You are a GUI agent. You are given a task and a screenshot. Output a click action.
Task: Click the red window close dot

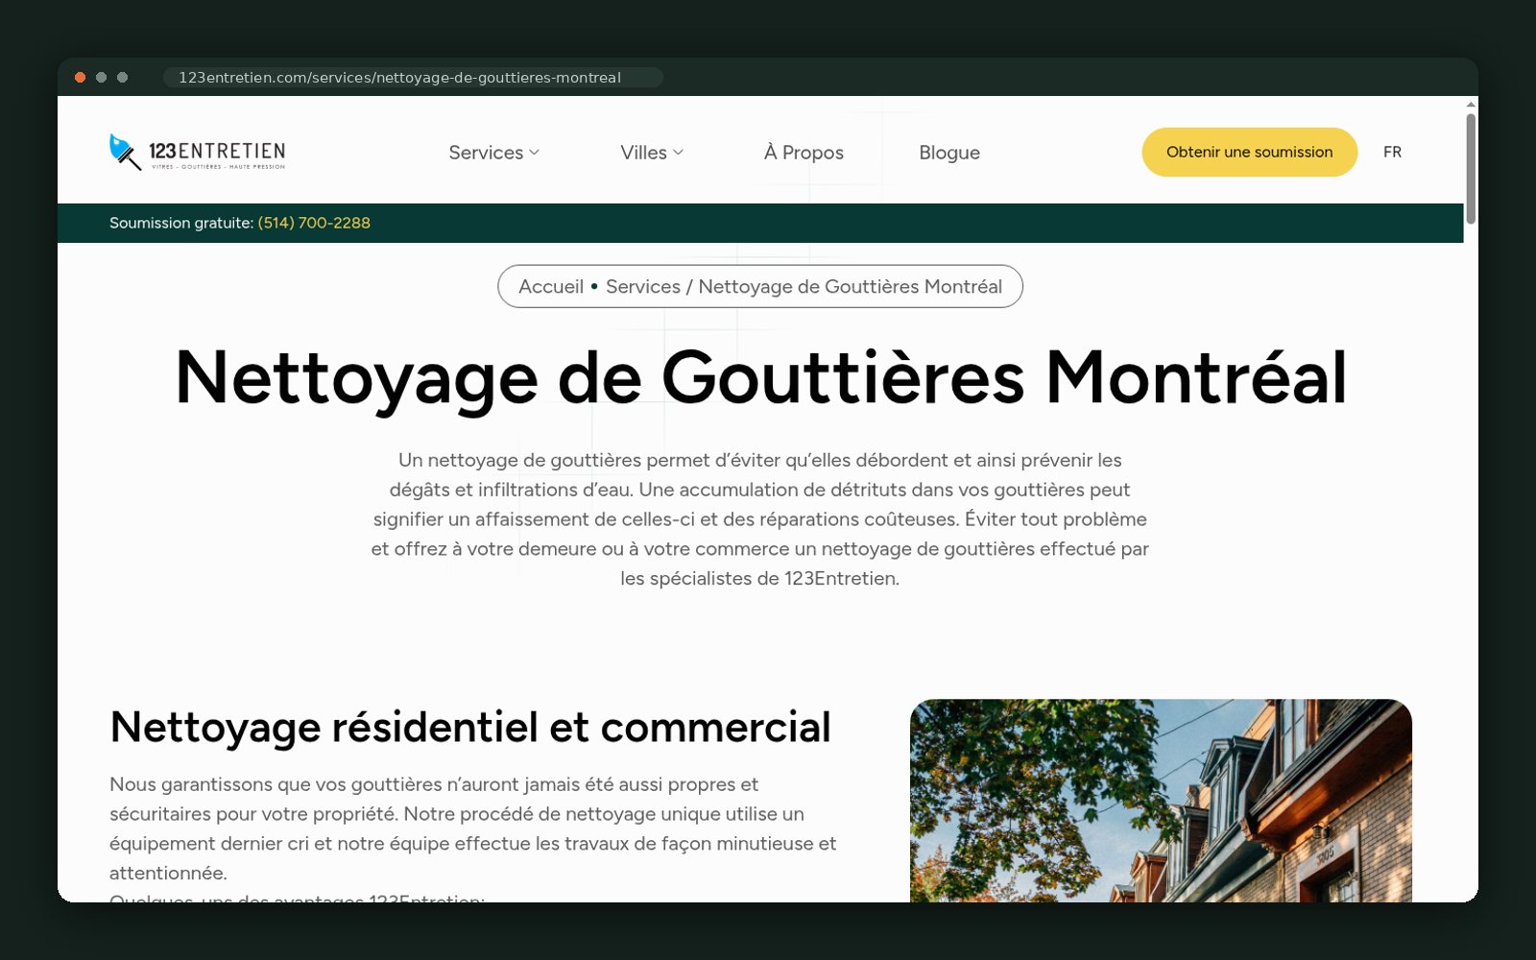click(x=81, y=78)
